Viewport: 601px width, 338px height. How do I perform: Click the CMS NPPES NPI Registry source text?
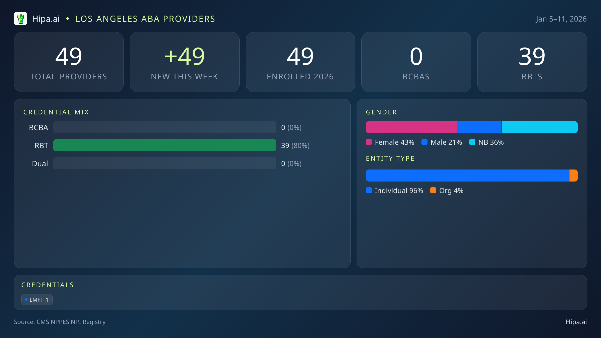coord(60,322)
